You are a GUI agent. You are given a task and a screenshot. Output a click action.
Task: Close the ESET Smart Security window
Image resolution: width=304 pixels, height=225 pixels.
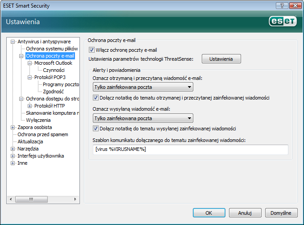click(x=295, y=6)
